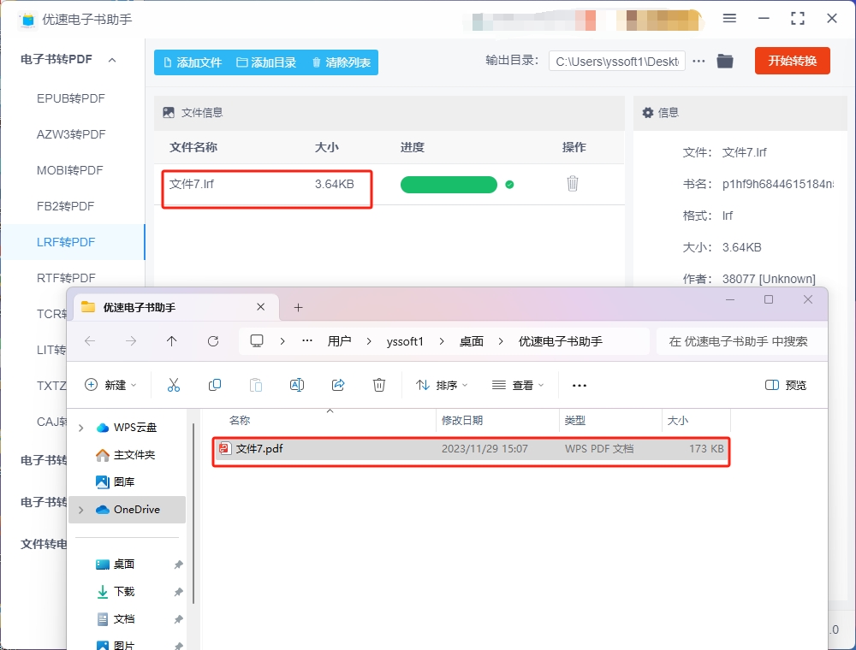
Task: Click the navigation pane scrollbar
Action: [193, 512]
